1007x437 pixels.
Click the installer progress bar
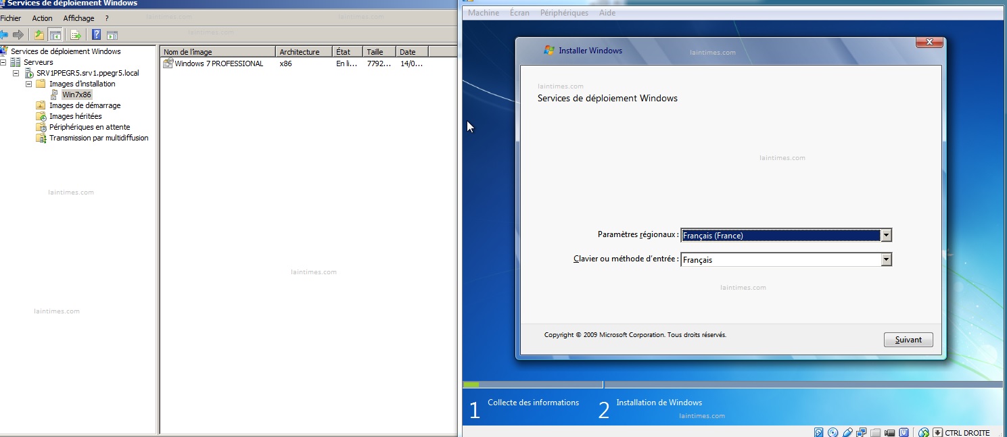tap(733, 384)
